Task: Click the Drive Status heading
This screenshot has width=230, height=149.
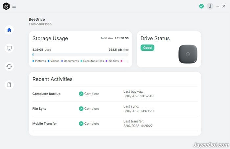Action: point(155,38)
